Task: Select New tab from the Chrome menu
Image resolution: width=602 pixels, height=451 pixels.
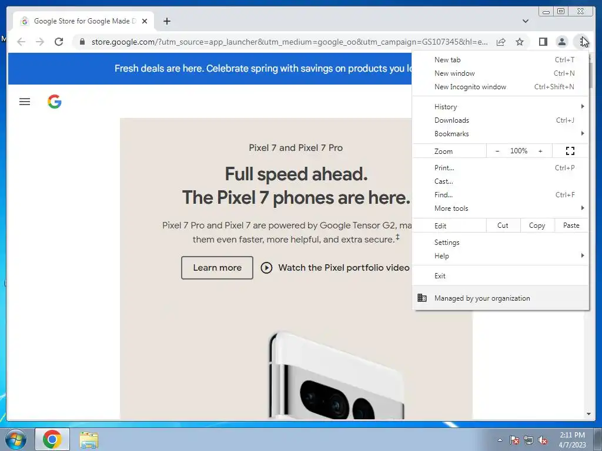Action: (500, 60)
